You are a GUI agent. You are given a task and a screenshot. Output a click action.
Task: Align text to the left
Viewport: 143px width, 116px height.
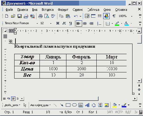click(x=79, y=24)
